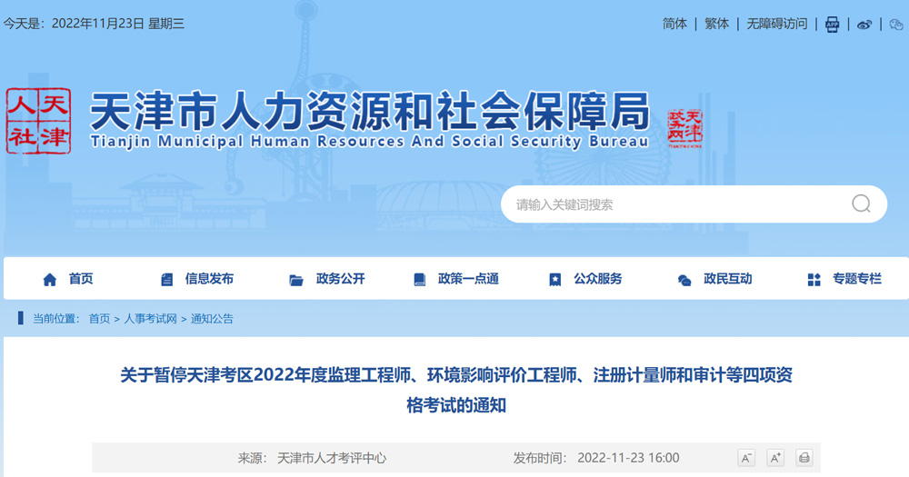Open the WeChat icon in top bar
The height and width of the screenshot is (477, 909).
click(895, 25)
